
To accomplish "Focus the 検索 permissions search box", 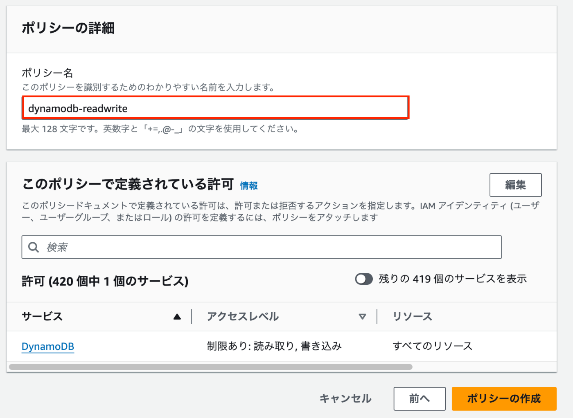I will click(x=262, y=247).
